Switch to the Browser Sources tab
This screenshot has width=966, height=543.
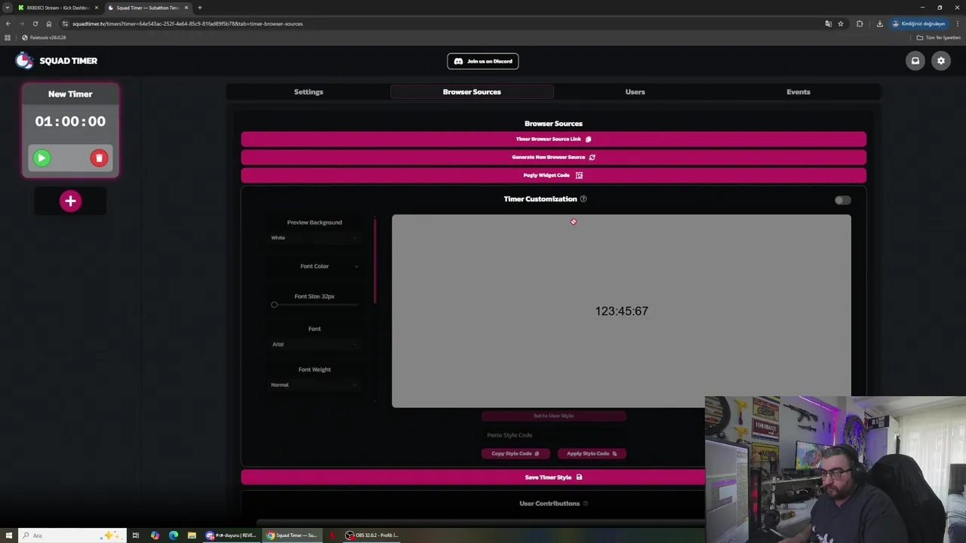tap(472, 92)
